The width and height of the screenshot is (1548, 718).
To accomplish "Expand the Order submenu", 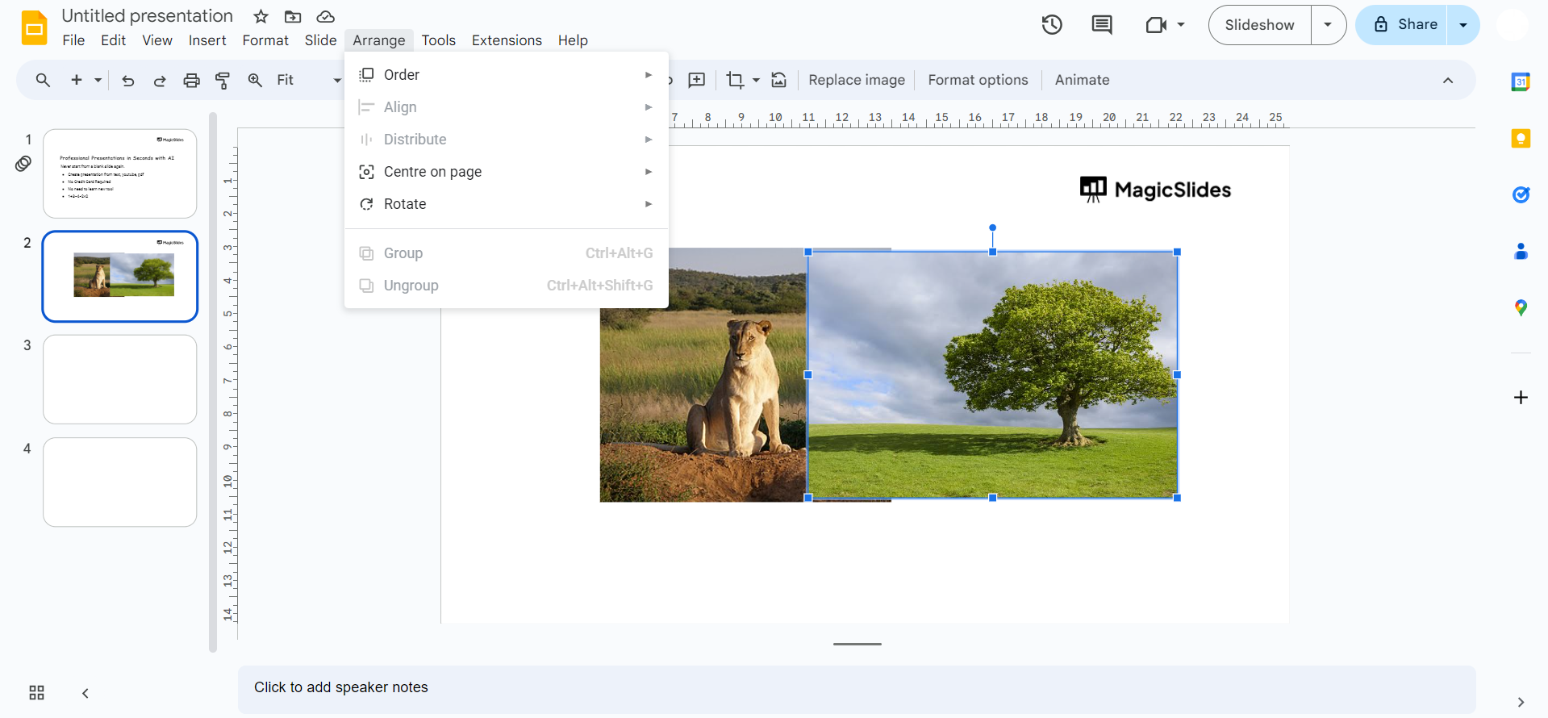I will pos(506,75).
